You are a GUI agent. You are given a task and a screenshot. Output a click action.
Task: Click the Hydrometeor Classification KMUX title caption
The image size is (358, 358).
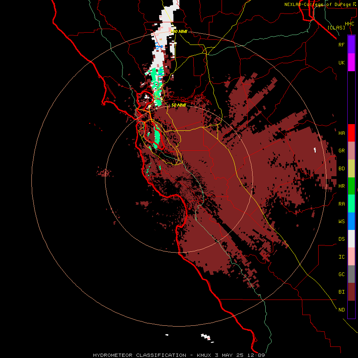pyautogui.click(x=179, y=355)
